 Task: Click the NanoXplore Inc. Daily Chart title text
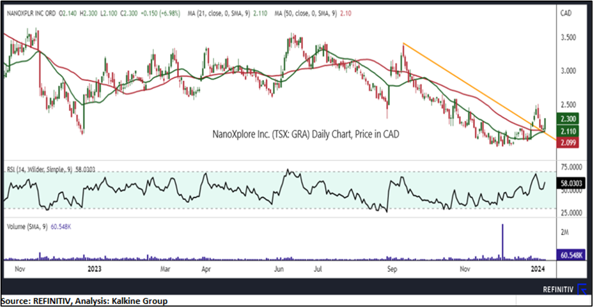tap(306, 134)
